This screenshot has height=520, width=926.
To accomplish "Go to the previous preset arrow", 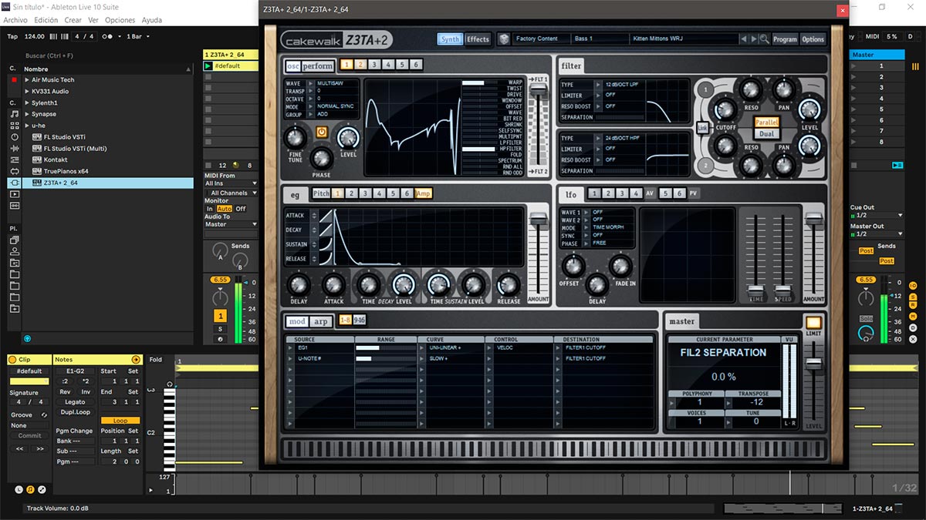I will click(744, 39).
